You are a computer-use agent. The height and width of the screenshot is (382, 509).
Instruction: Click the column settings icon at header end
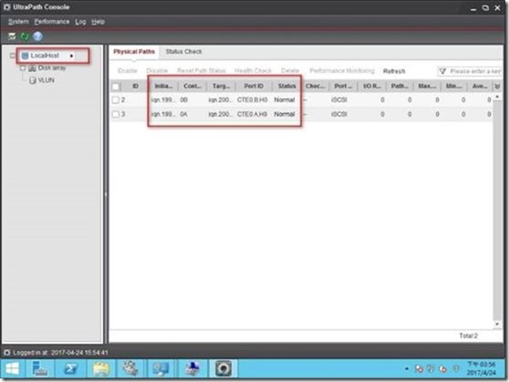tap(497, 87)
